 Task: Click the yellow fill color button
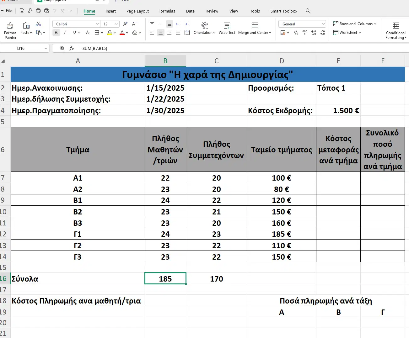tap(110, 33)
